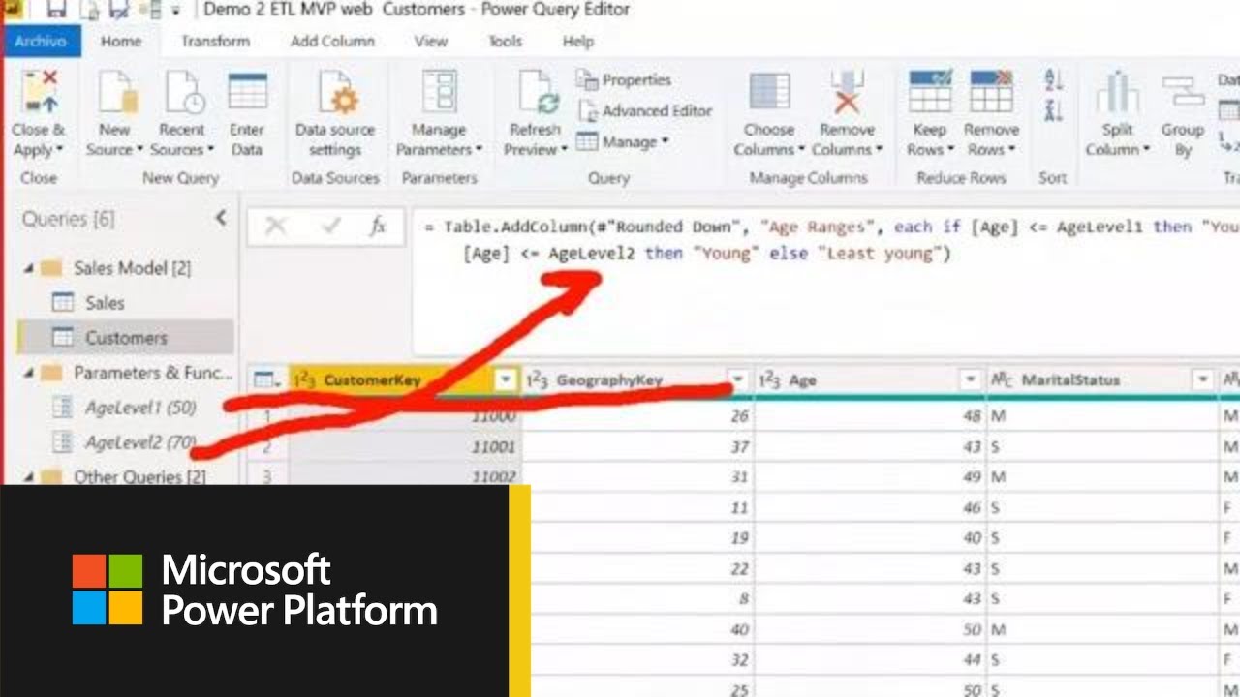Click MaritalStatus data type icon
1240x697 pixels.
point(1002,380)
